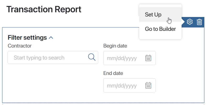The height and width of the screenshot is (105, 207).
Task: Open the End date calendar picker icon
Action: (148, 85)
